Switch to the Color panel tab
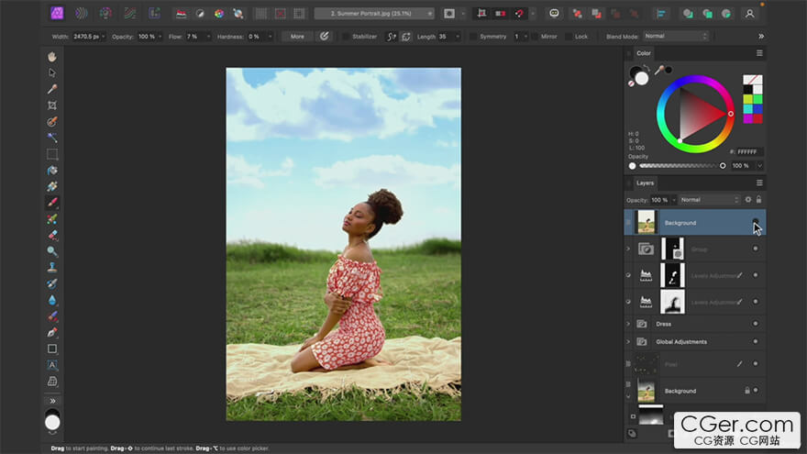Image resolution: width=807 pixels, height=454 pixels. coord(644,53)
